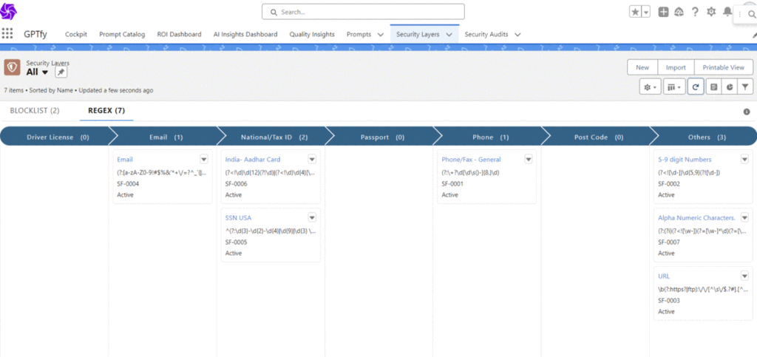Open the App Launcher grid icon
Viewport: 757px width, 357px height.
7,34
